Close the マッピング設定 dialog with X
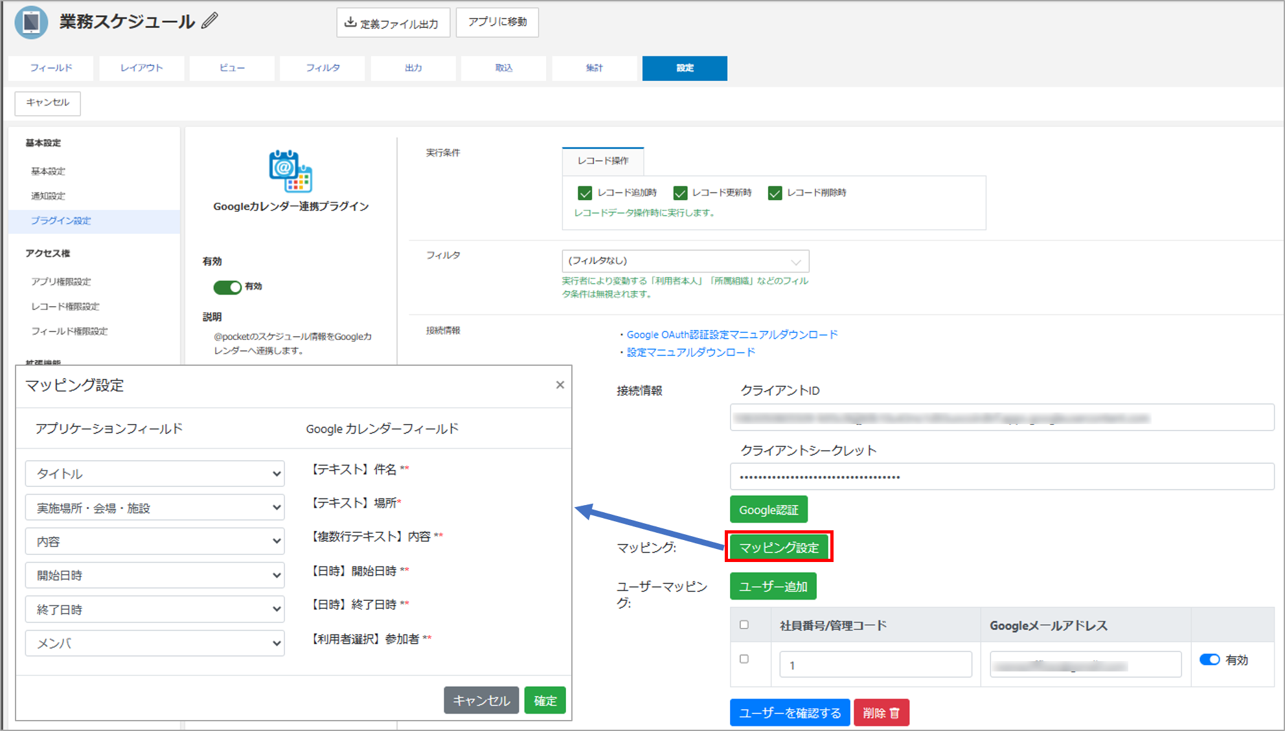The height and width of the screenshot is (731, 1285). click(x=560, y=385)
